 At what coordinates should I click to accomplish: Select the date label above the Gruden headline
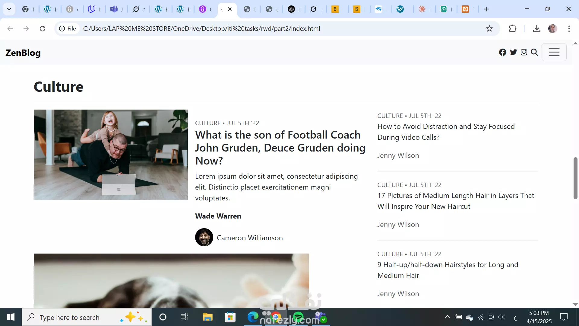click(x=227, y=123)
